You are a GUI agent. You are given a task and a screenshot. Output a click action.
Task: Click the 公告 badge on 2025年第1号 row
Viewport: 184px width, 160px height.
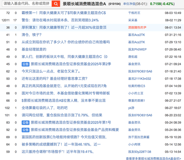(x=25, y=123)
